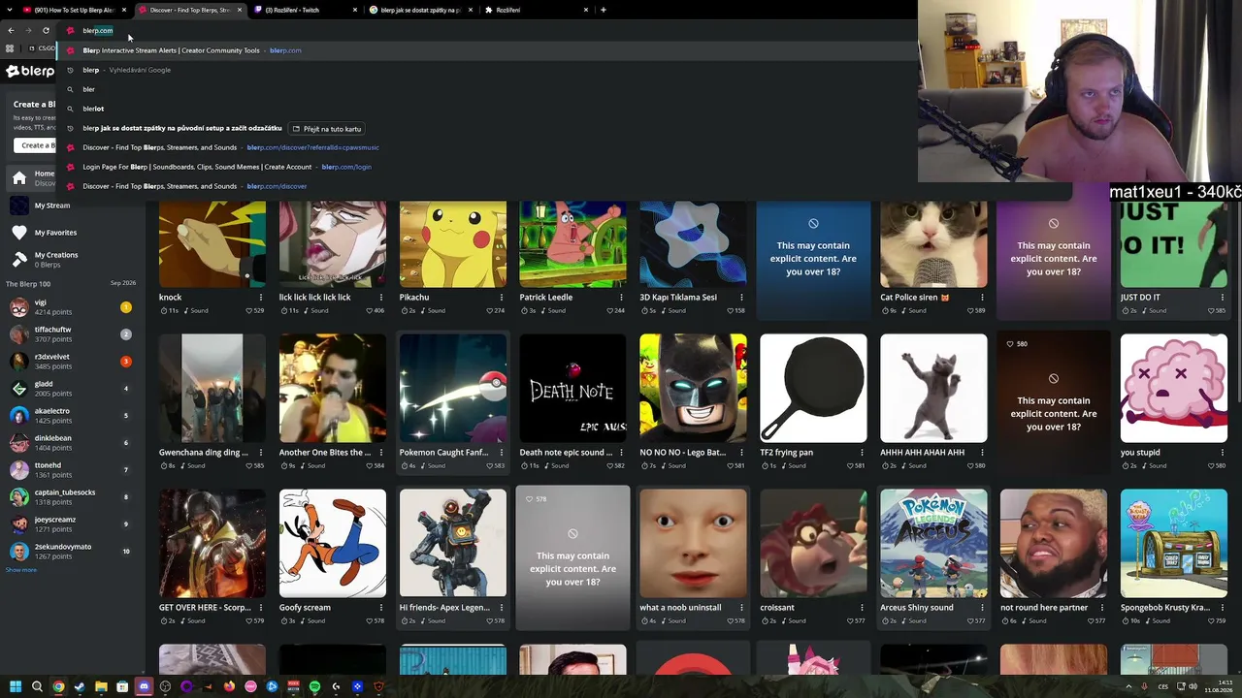Click captain_tubesocks avatar in Blerp 100
This screenshot has height=698, width=1242.
tap(19, 497)
